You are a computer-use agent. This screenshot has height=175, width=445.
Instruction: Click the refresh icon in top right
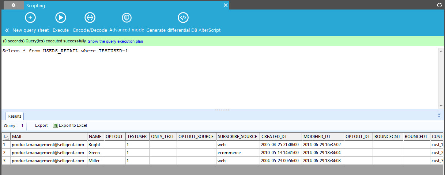[x=440, y=5]
